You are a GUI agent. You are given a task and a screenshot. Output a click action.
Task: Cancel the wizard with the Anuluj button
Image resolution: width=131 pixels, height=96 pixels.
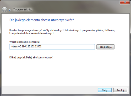click(120, 90)
